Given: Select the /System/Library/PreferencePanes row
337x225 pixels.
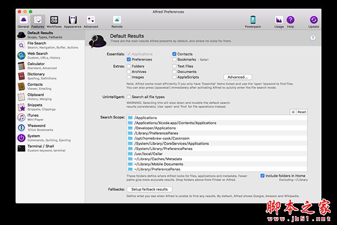Looking at the screenshot, I should point(217,148).
